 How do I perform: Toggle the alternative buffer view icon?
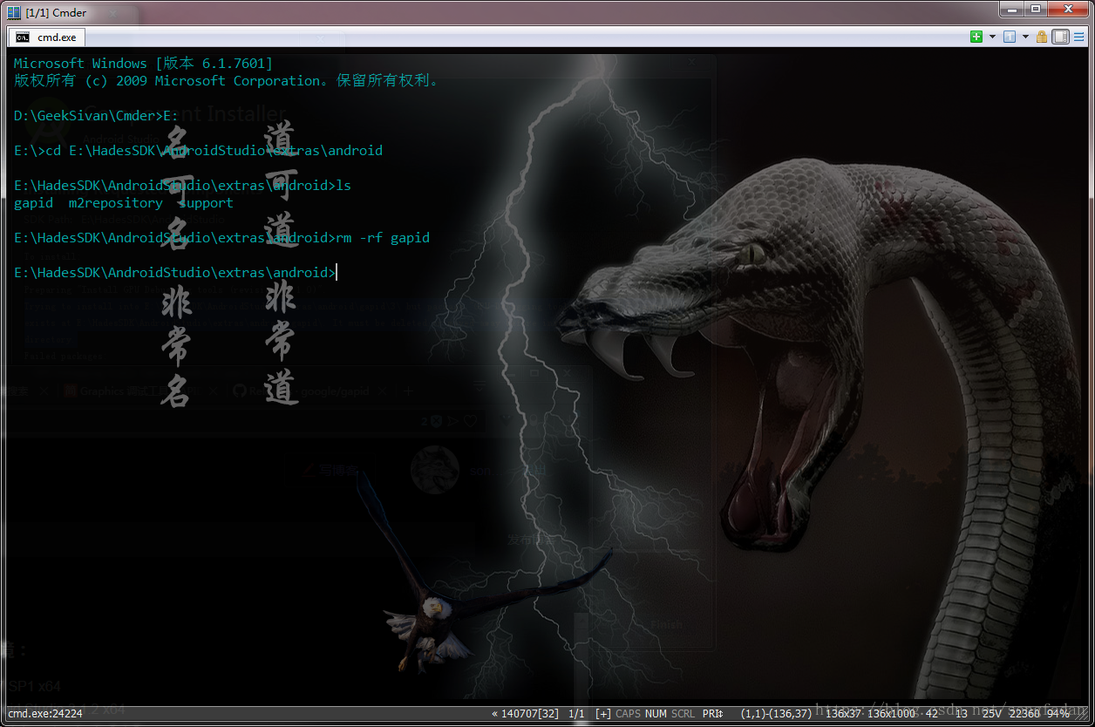pyautogui.click(x=1061, y=37)
